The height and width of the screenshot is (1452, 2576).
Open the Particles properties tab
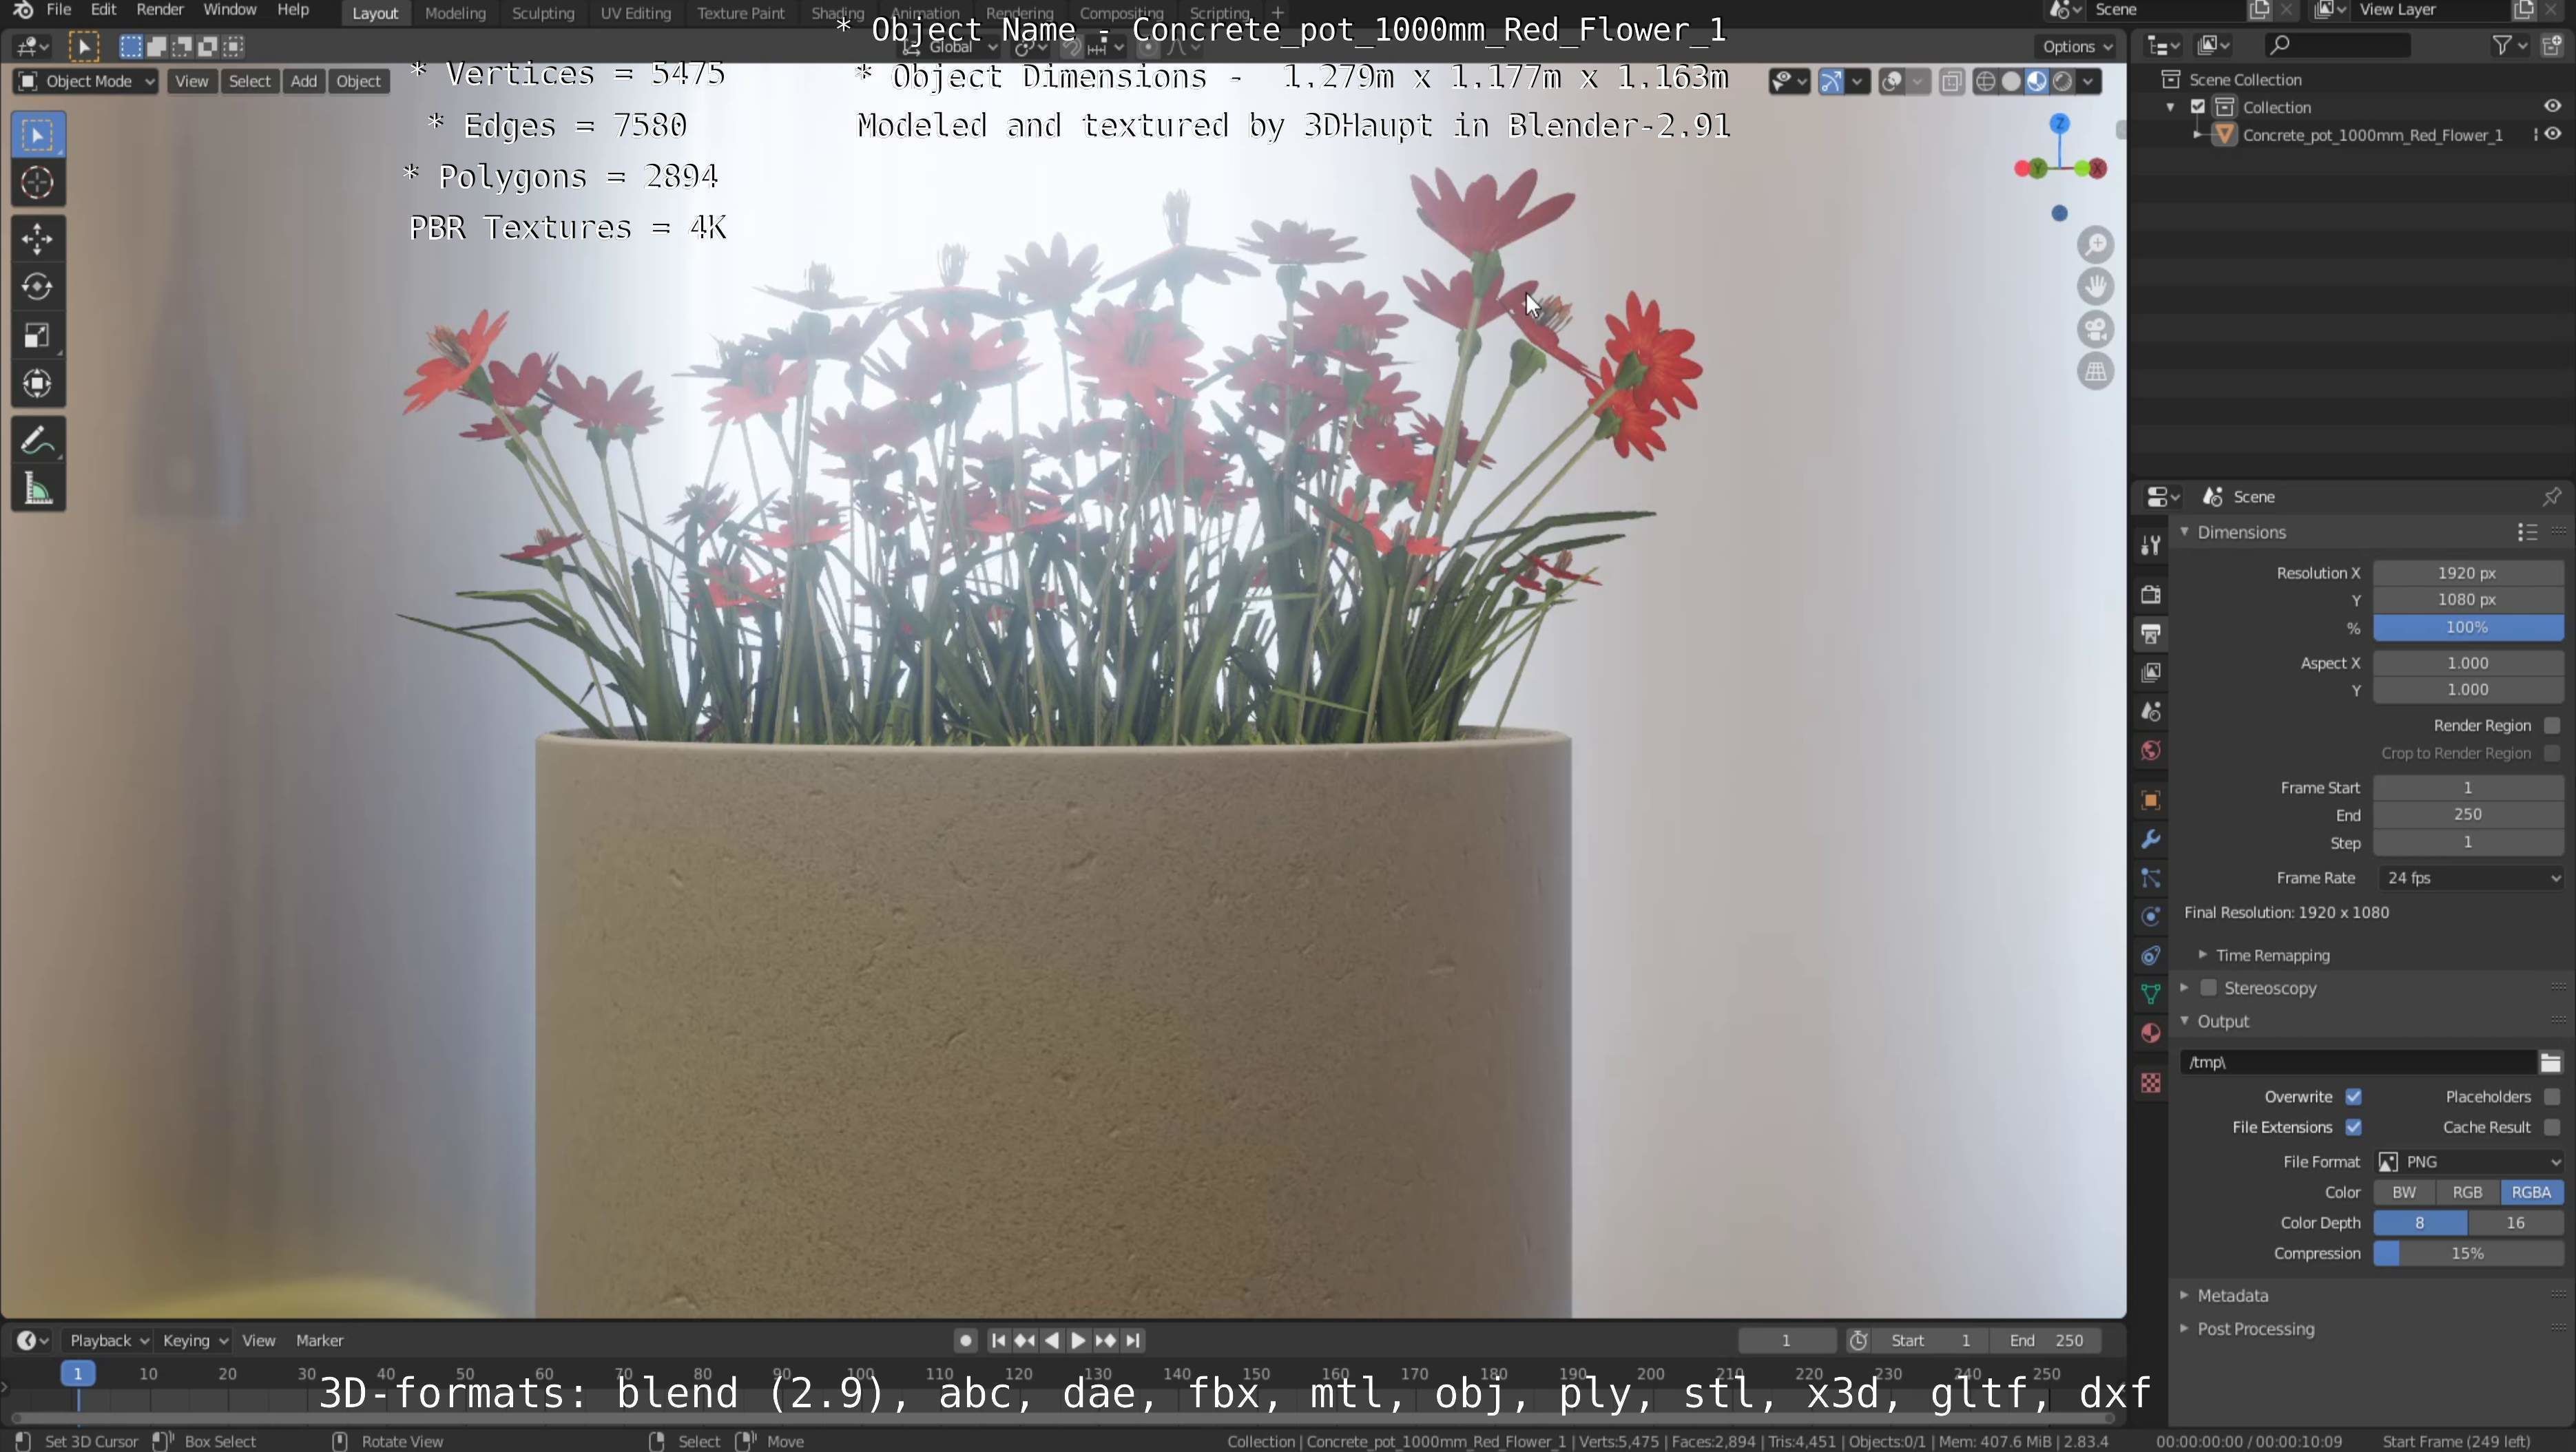click(x=2151, y=878)
